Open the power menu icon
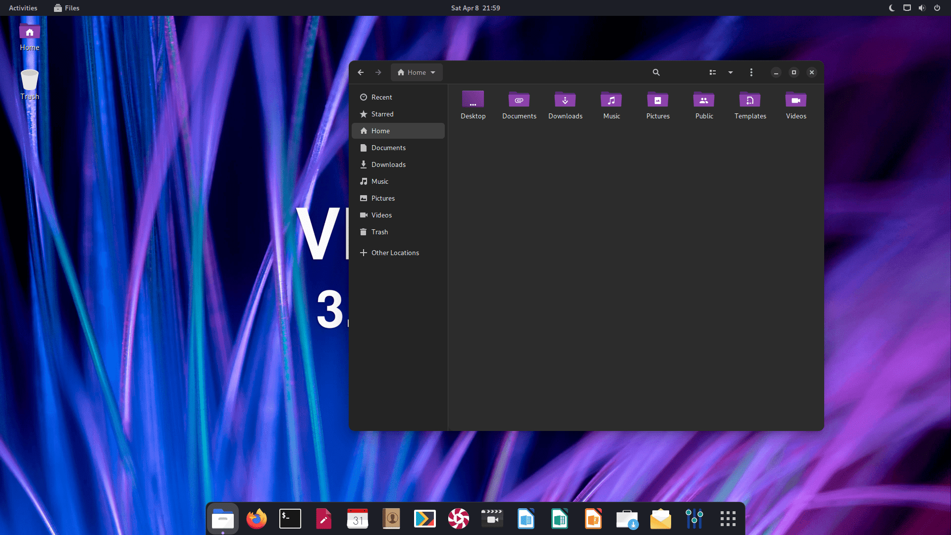 coord(937,8)
